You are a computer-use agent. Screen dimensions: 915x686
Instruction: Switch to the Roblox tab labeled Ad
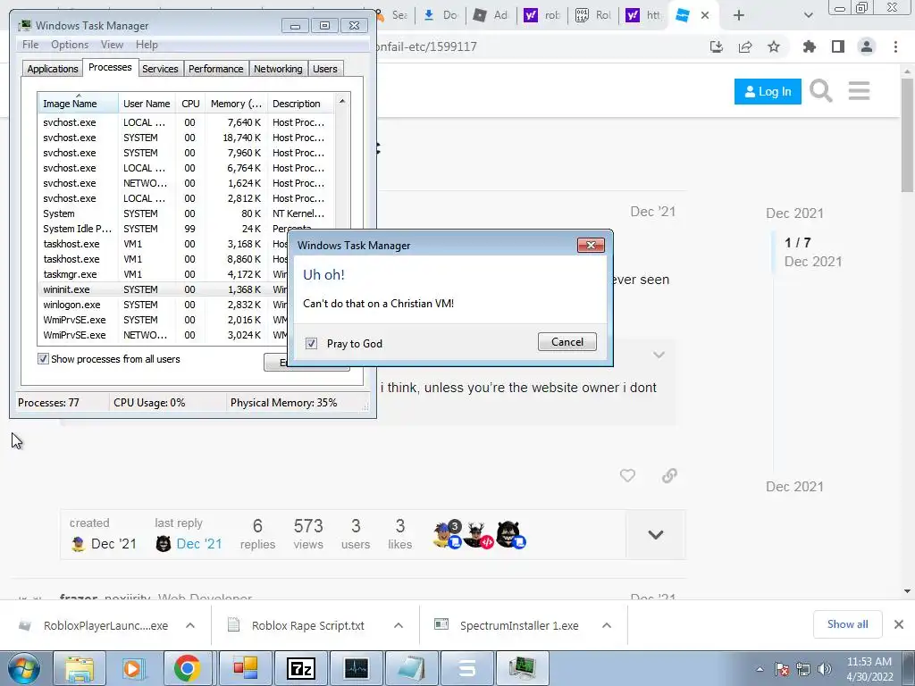(491, 15)
